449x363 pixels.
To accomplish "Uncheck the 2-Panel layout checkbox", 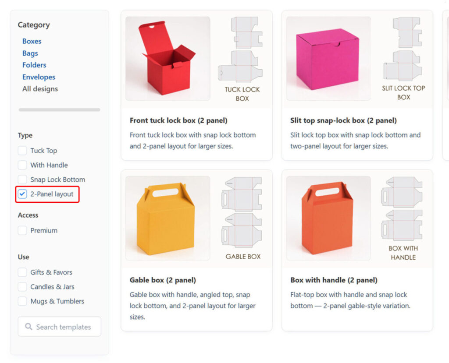I will (22, 194).
